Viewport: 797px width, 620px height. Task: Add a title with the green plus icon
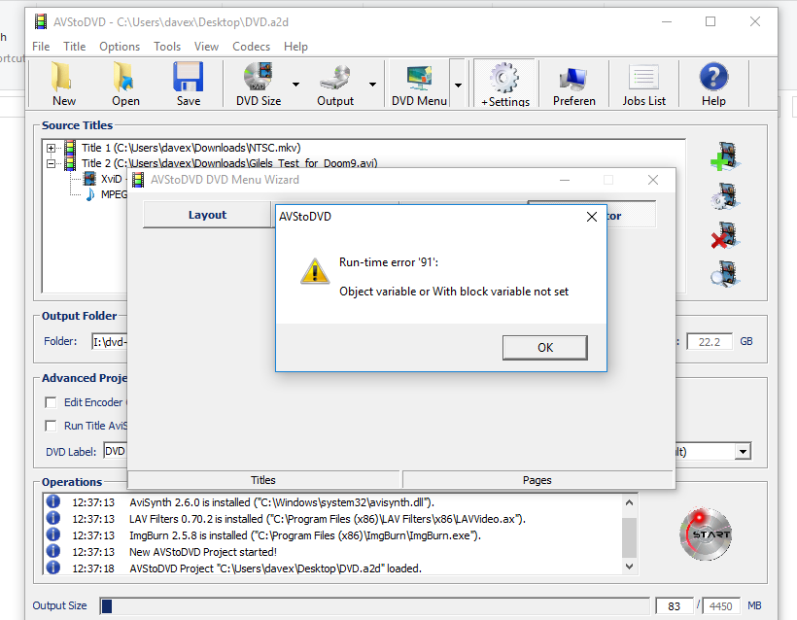725,156
